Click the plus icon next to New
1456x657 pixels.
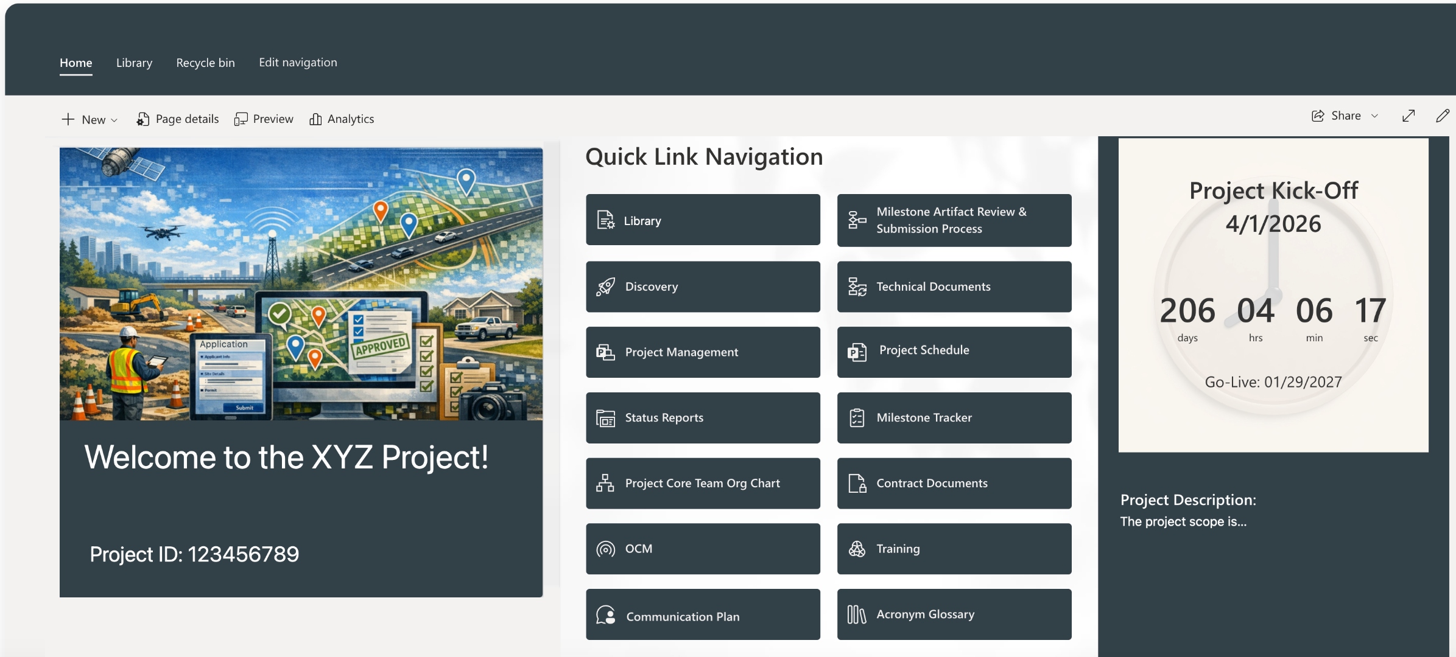point(68,119)
